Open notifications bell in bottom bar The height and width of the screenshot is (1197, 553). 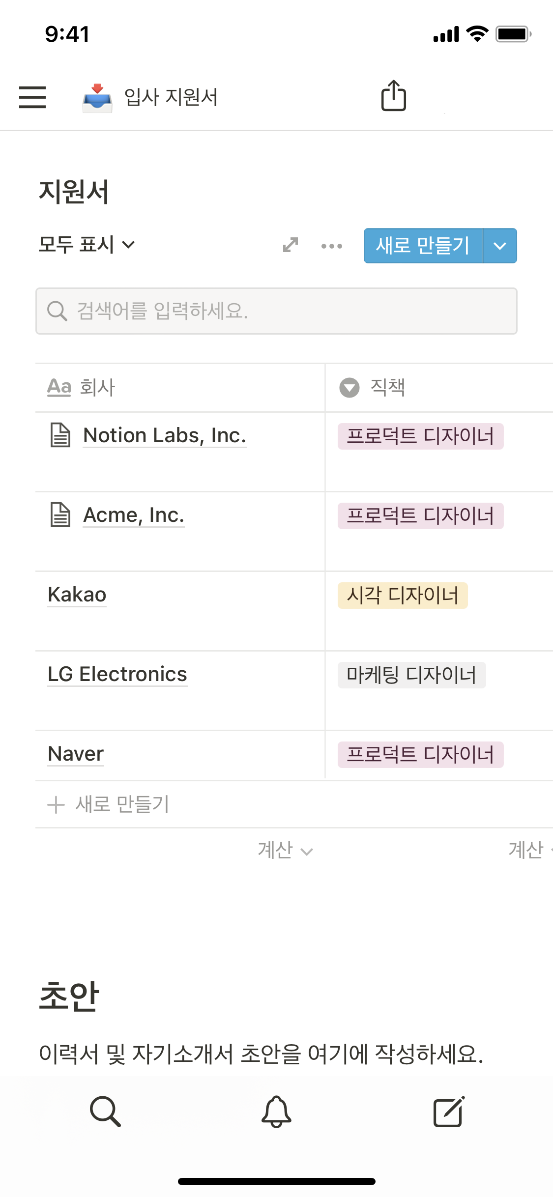(276, 1111)
